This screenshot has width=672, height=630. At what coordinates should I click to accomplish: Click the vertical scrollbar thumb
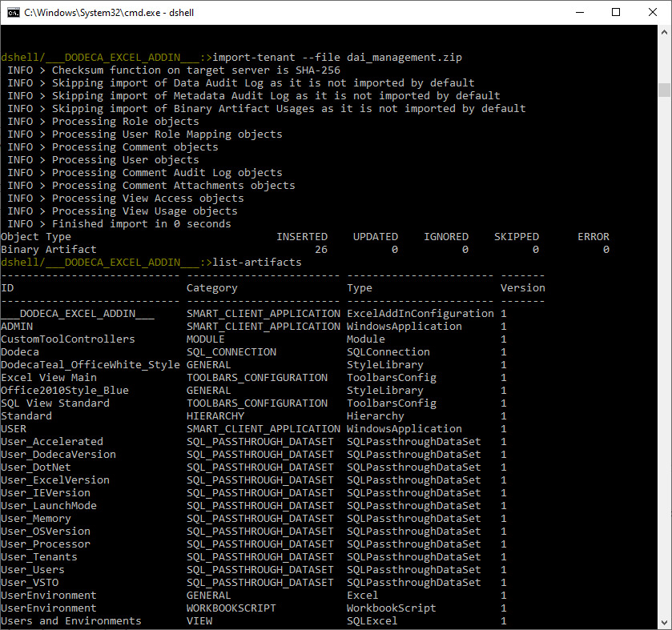pos(664,90)
